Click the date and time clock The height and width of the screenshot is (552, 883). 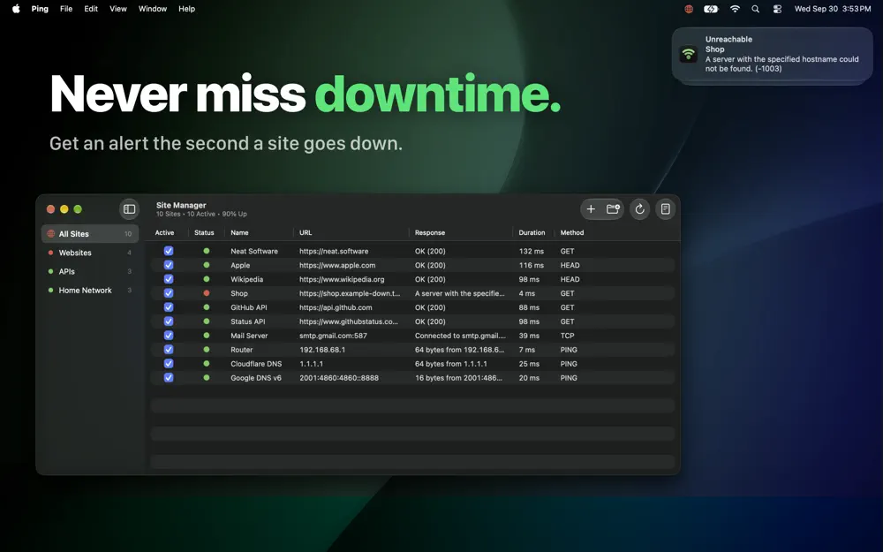coord(833,9)
